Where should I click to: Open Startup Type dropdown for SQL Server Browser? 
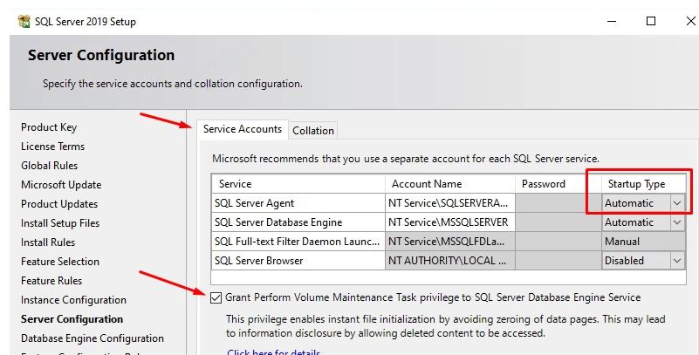(x=677, y=261)
